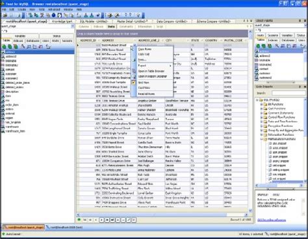This screenshot has width=308, height=239.
Task: Select the Databases tab in left browser
Action: click(32, 41)
